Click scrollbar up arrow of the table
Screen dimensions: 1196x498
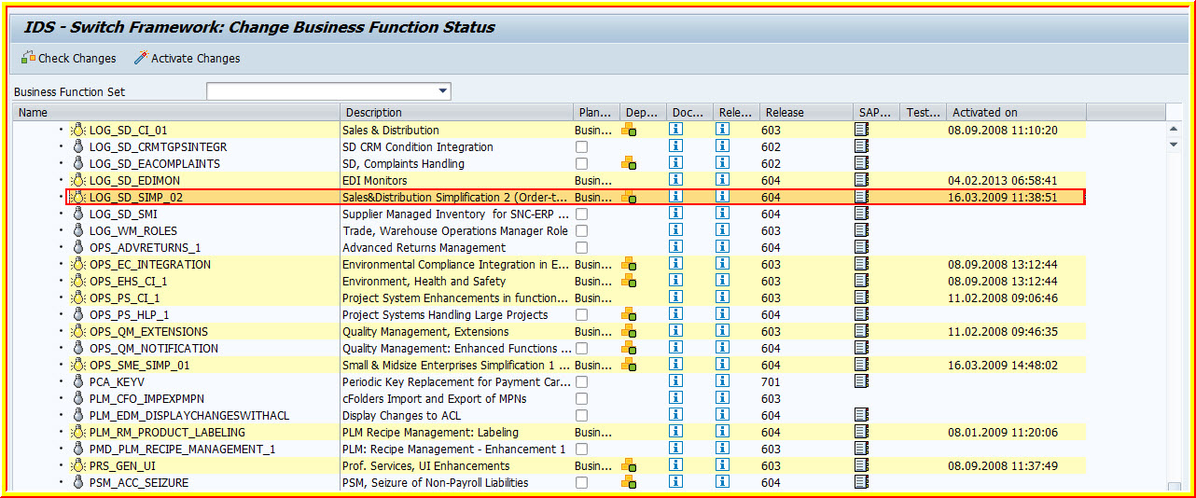[x=1174, y=130]
